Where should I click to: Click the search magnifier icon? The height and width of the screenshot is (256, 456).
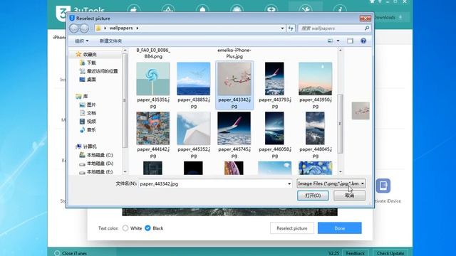coord(366,28)
